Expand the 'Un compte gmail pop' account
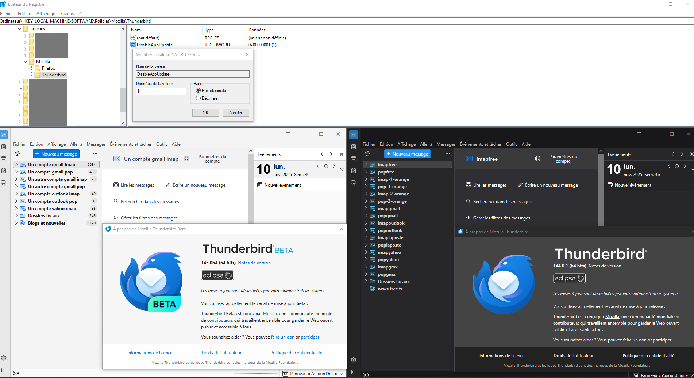 click(16, 172)
